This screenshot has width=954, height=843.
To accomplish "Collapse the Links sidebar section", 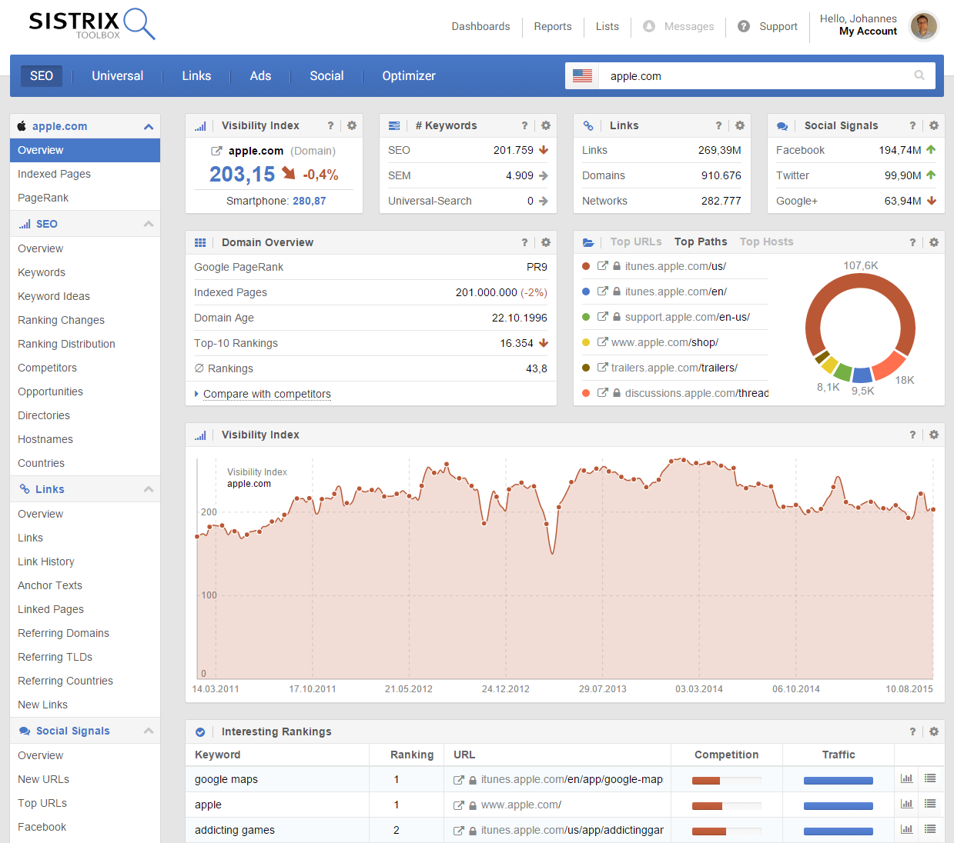I will click(x=149, y=489).
